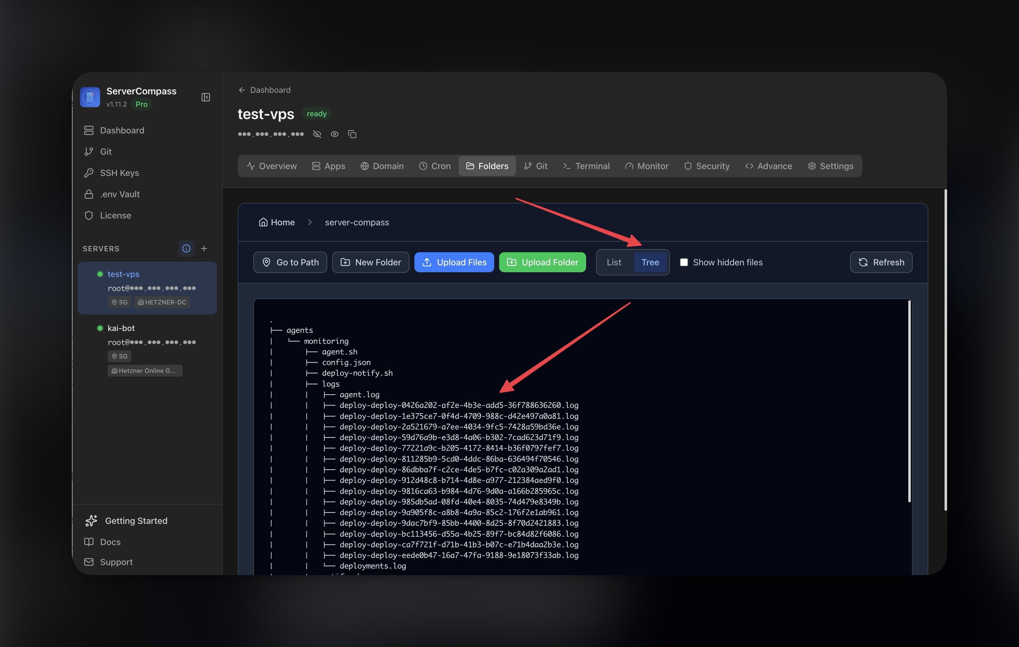The width and height of the screenshot is (1019, 647).
Task: Select the kai-bot server
Action: (147, 349)
